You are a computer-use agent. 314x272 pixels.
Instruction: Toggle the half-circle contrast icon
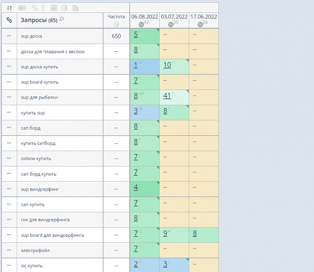65,8
